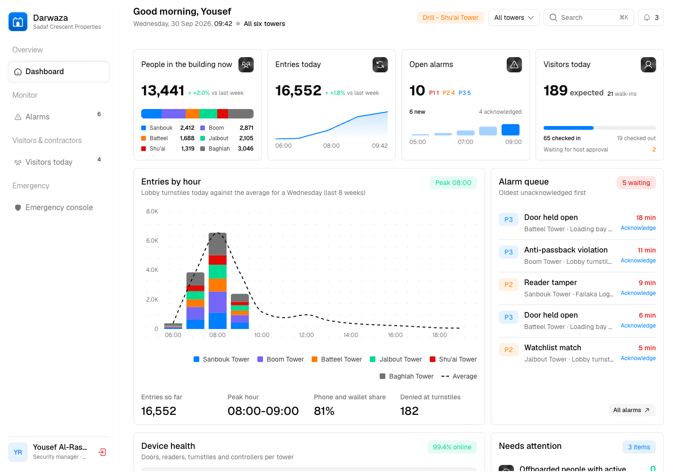
Task: Toggle Baghlah Tower series in chart legend
Action: pyautogui.click(x=407, y=376)
